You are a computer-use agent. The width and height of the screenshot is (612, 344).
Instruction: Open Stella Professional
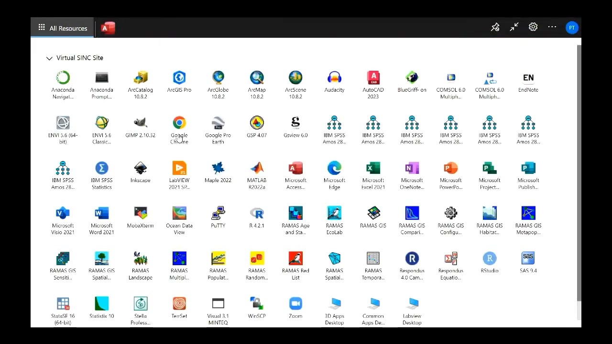click(x=141, y=311)
